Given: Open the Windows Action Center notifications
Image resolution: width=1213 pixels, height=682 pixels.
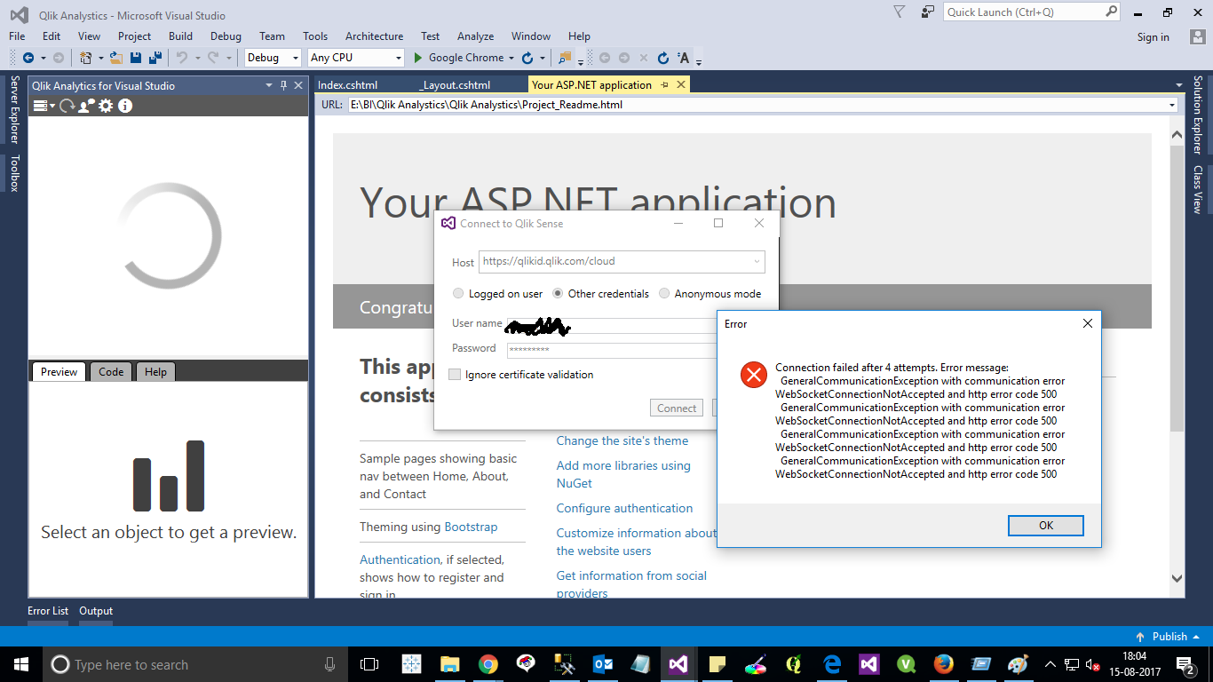Looking at the screenshot, I should point(1185,664).
